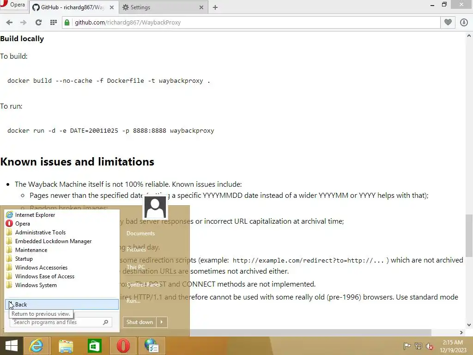Open the Windows Store taskbar icon
Screen dimensions: 473x355
click(x=94, y=346)
